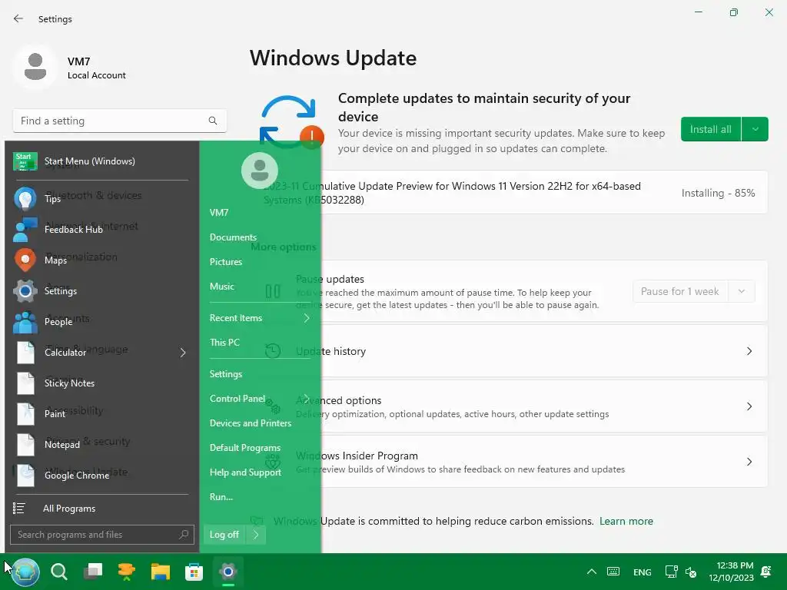This screenshot has width=787, height=590.
Task: Click the Log off button
Action: click(224, 535)
